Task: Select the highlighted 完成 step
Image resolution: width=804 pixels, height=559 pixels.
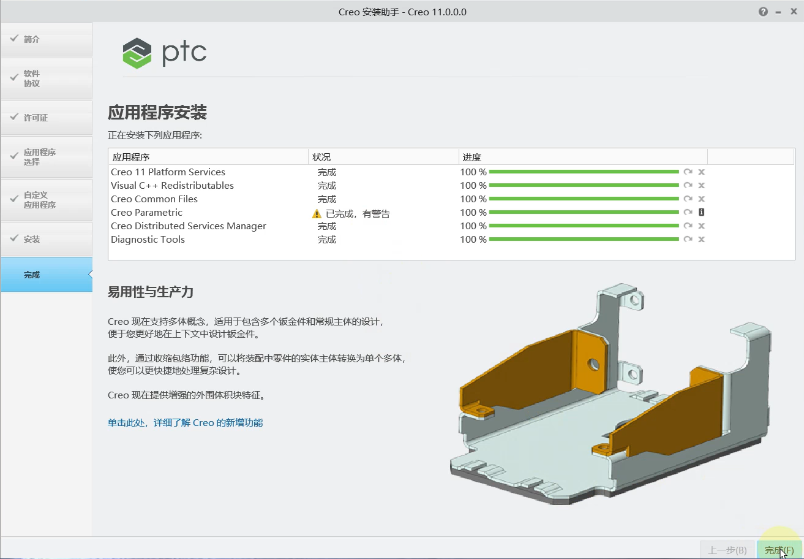Action: pos(47,275)
